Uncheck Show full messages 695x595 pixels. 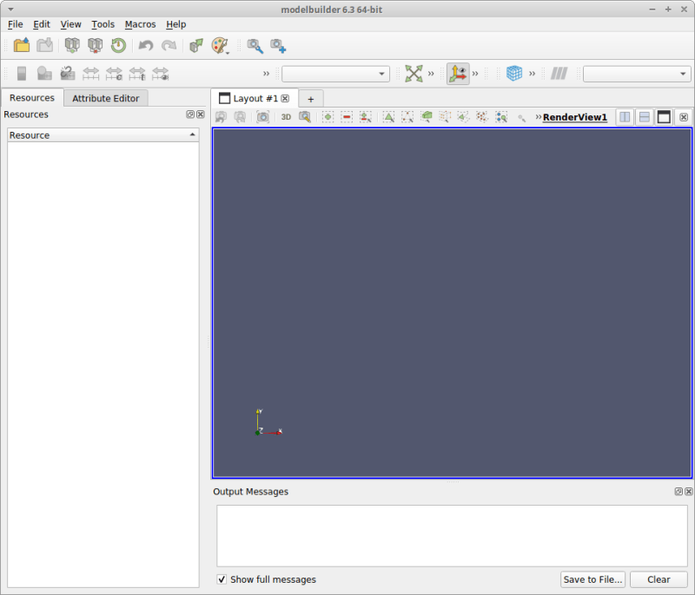[x=222, y=579]
